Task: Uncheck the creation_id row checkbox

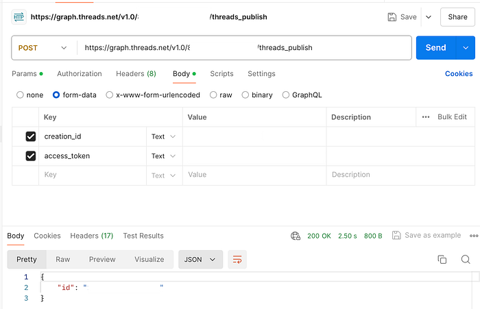Action: click(x=31, y=136)
